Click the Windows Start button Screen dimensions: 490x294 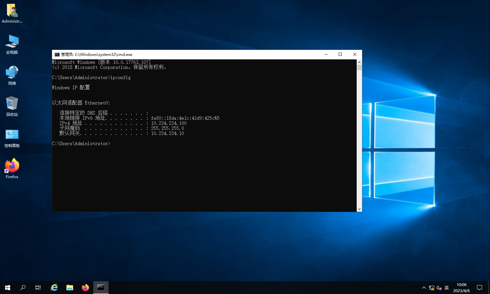pyautogui.click(x=8, y=288)
